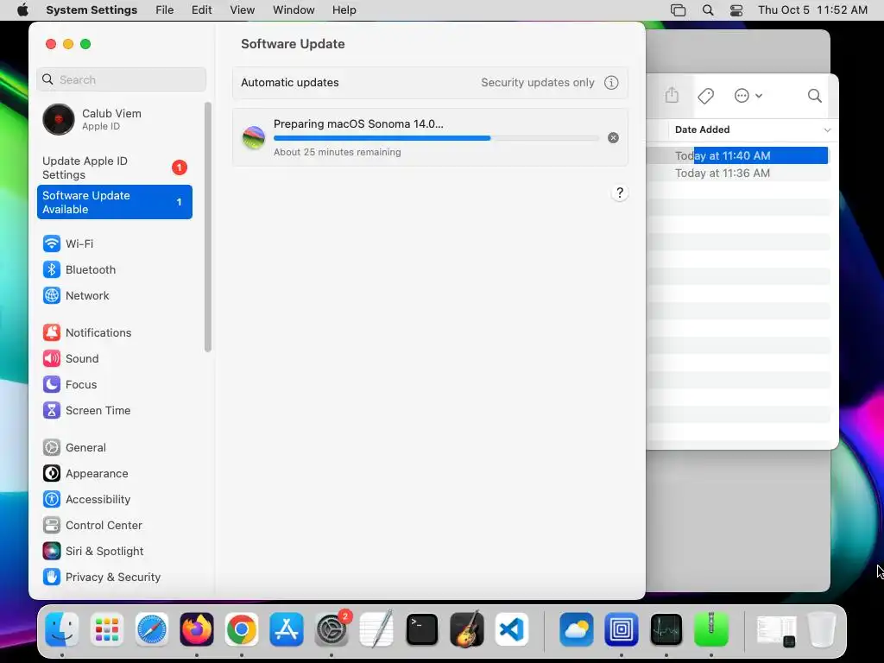
Task: Open the File menu
Action: pos(165,10)
